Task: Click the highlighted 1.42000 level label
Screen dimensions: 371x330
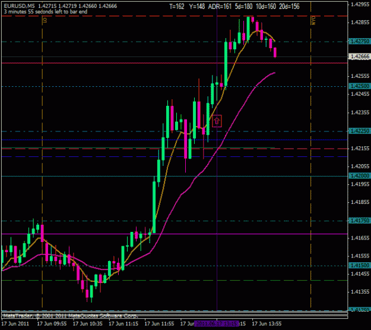Action: [x=359, y=175]
